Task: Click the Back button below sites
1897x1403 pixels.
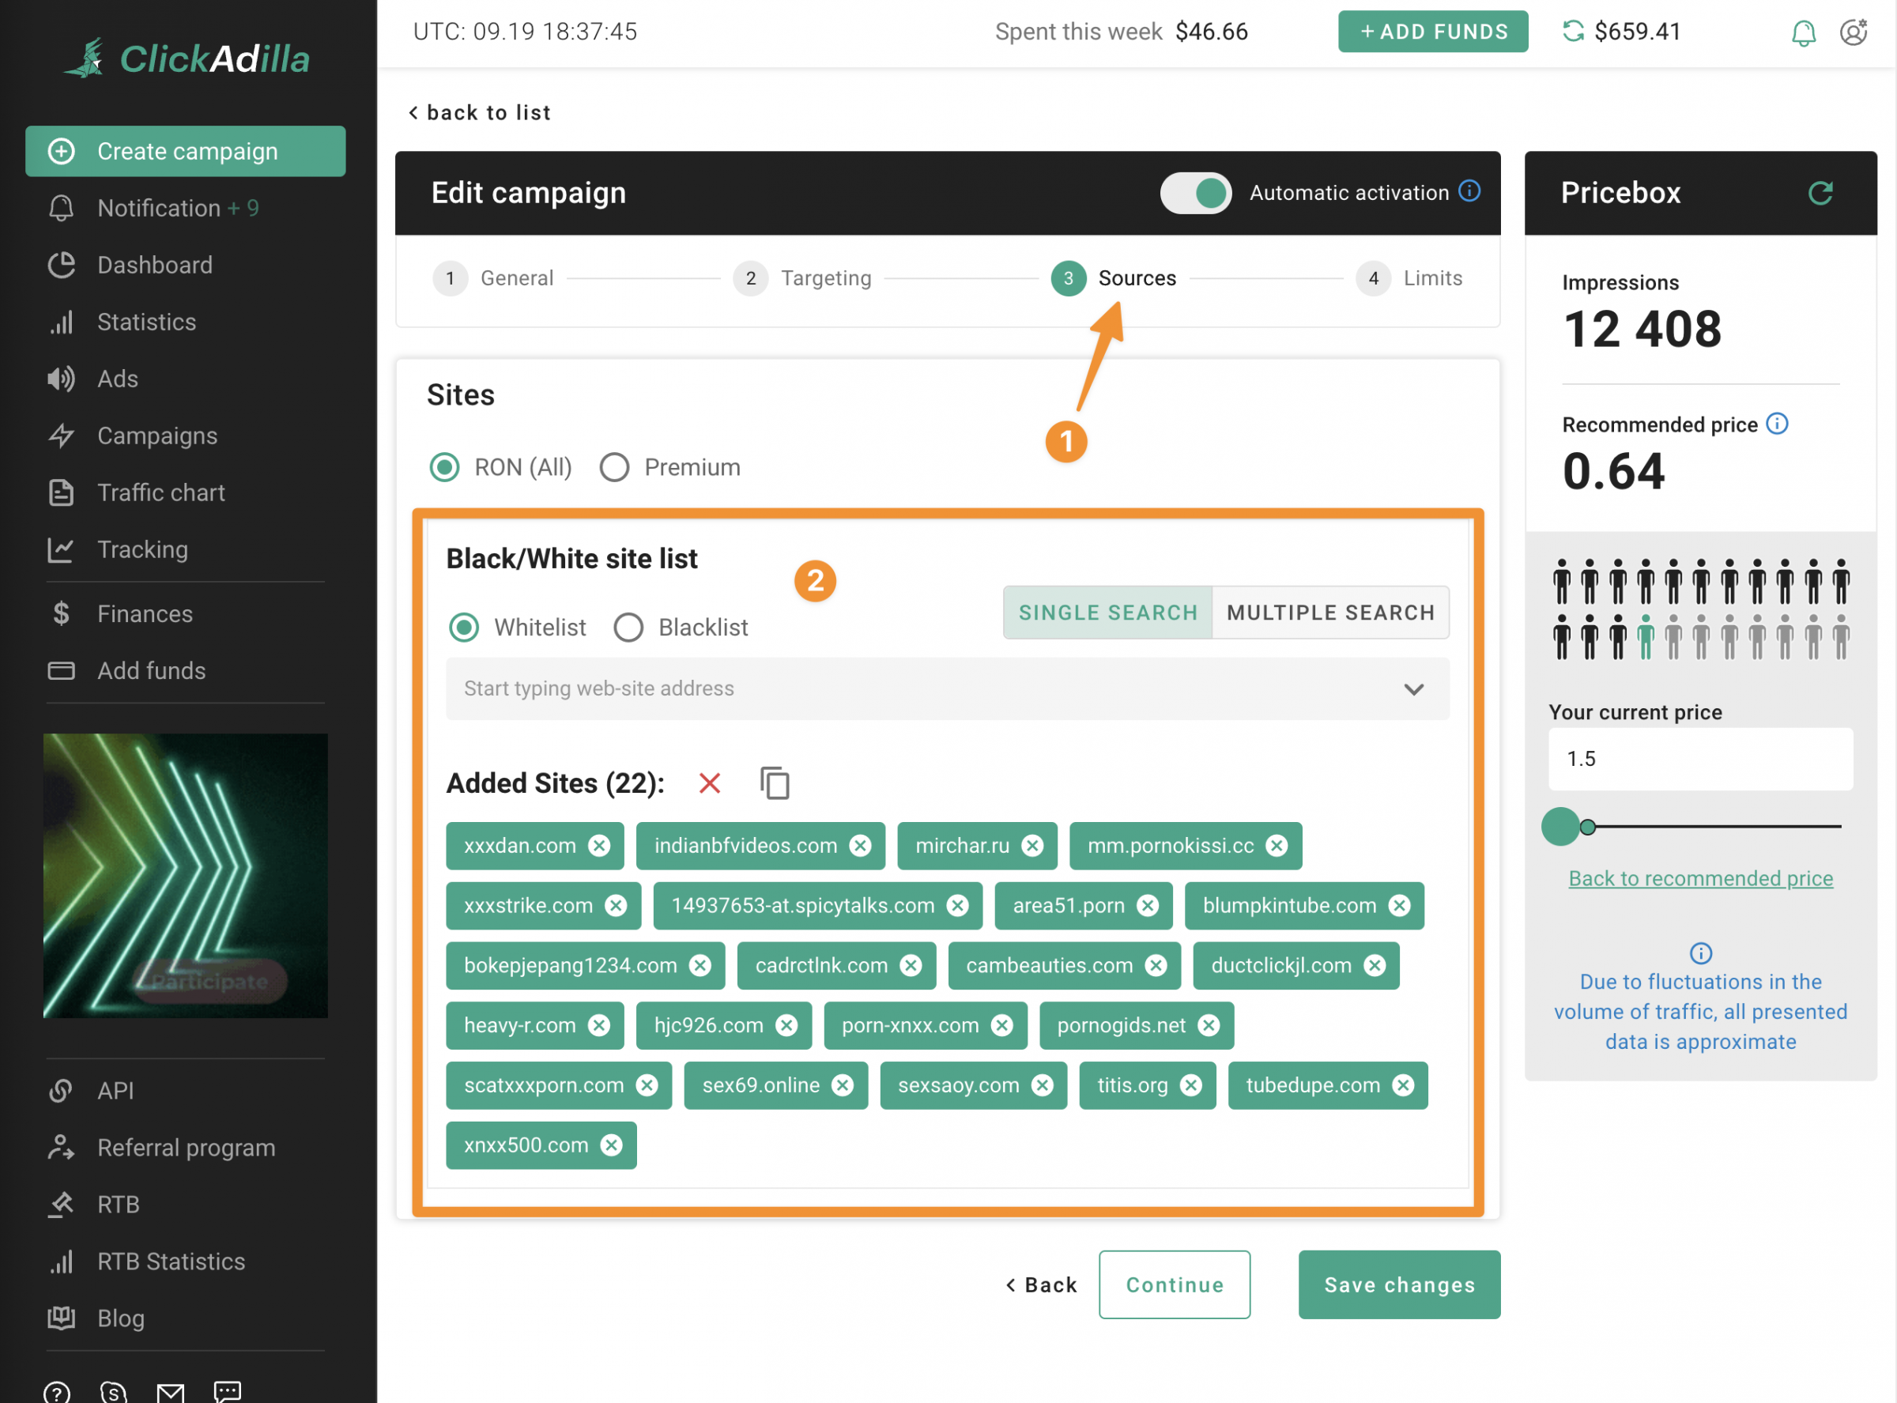Action: pos(1041,1285)
